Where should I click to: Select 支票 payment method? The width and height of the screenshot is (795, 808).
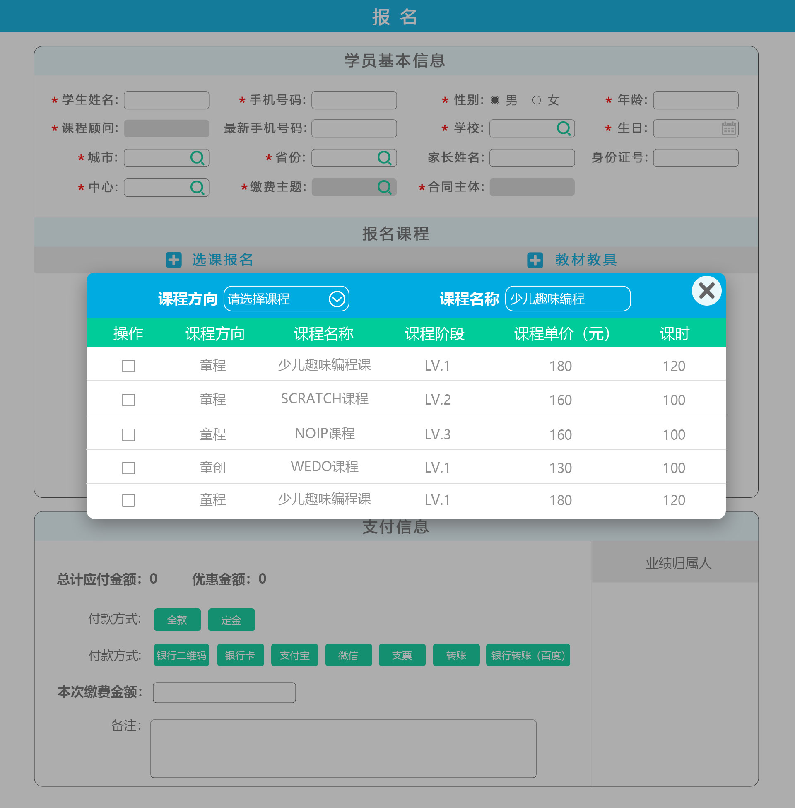[x=402, y=655]
